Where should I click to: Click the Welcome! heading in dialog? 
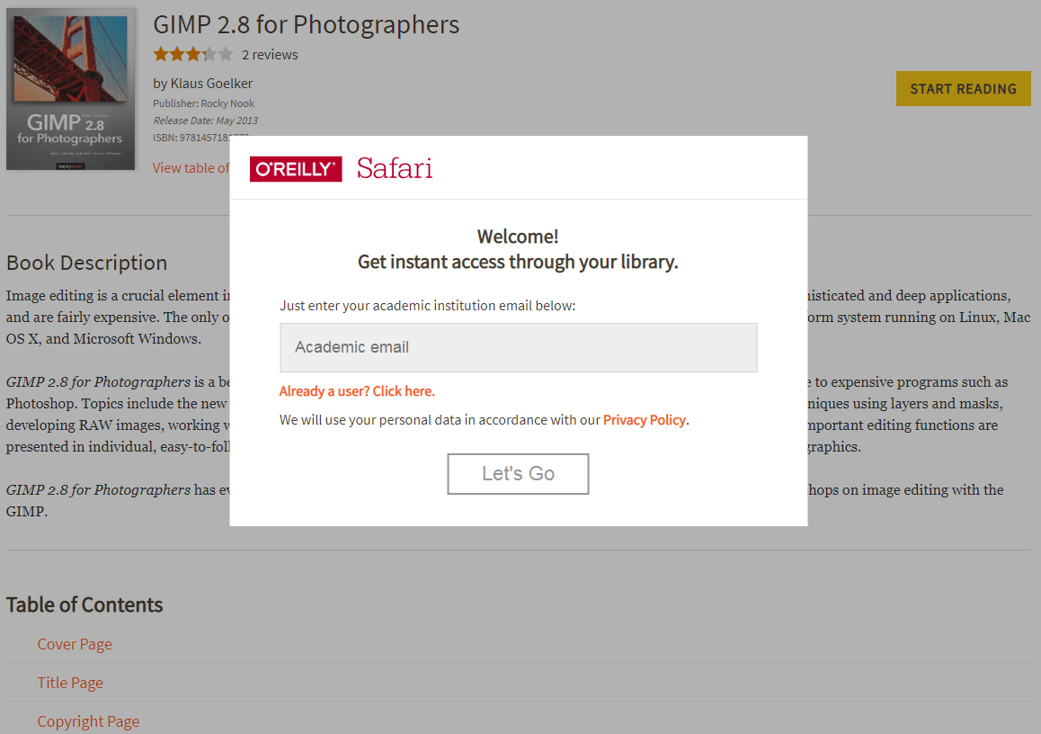click(x=518, y=237)
